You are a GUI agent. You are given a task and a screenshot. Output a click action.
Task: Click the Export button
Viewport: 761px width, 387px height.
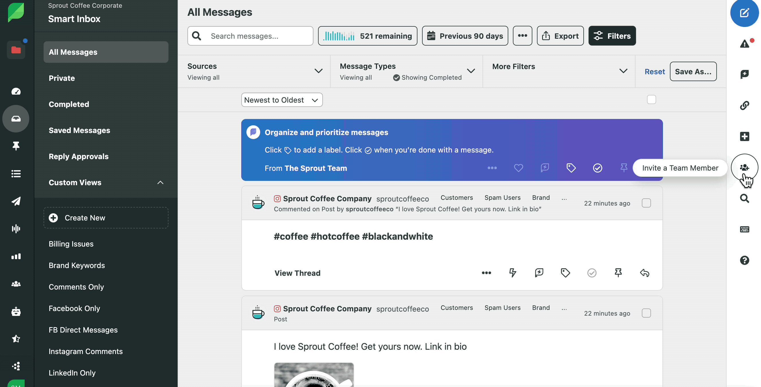pyautogui.click(x=560, y=36)
